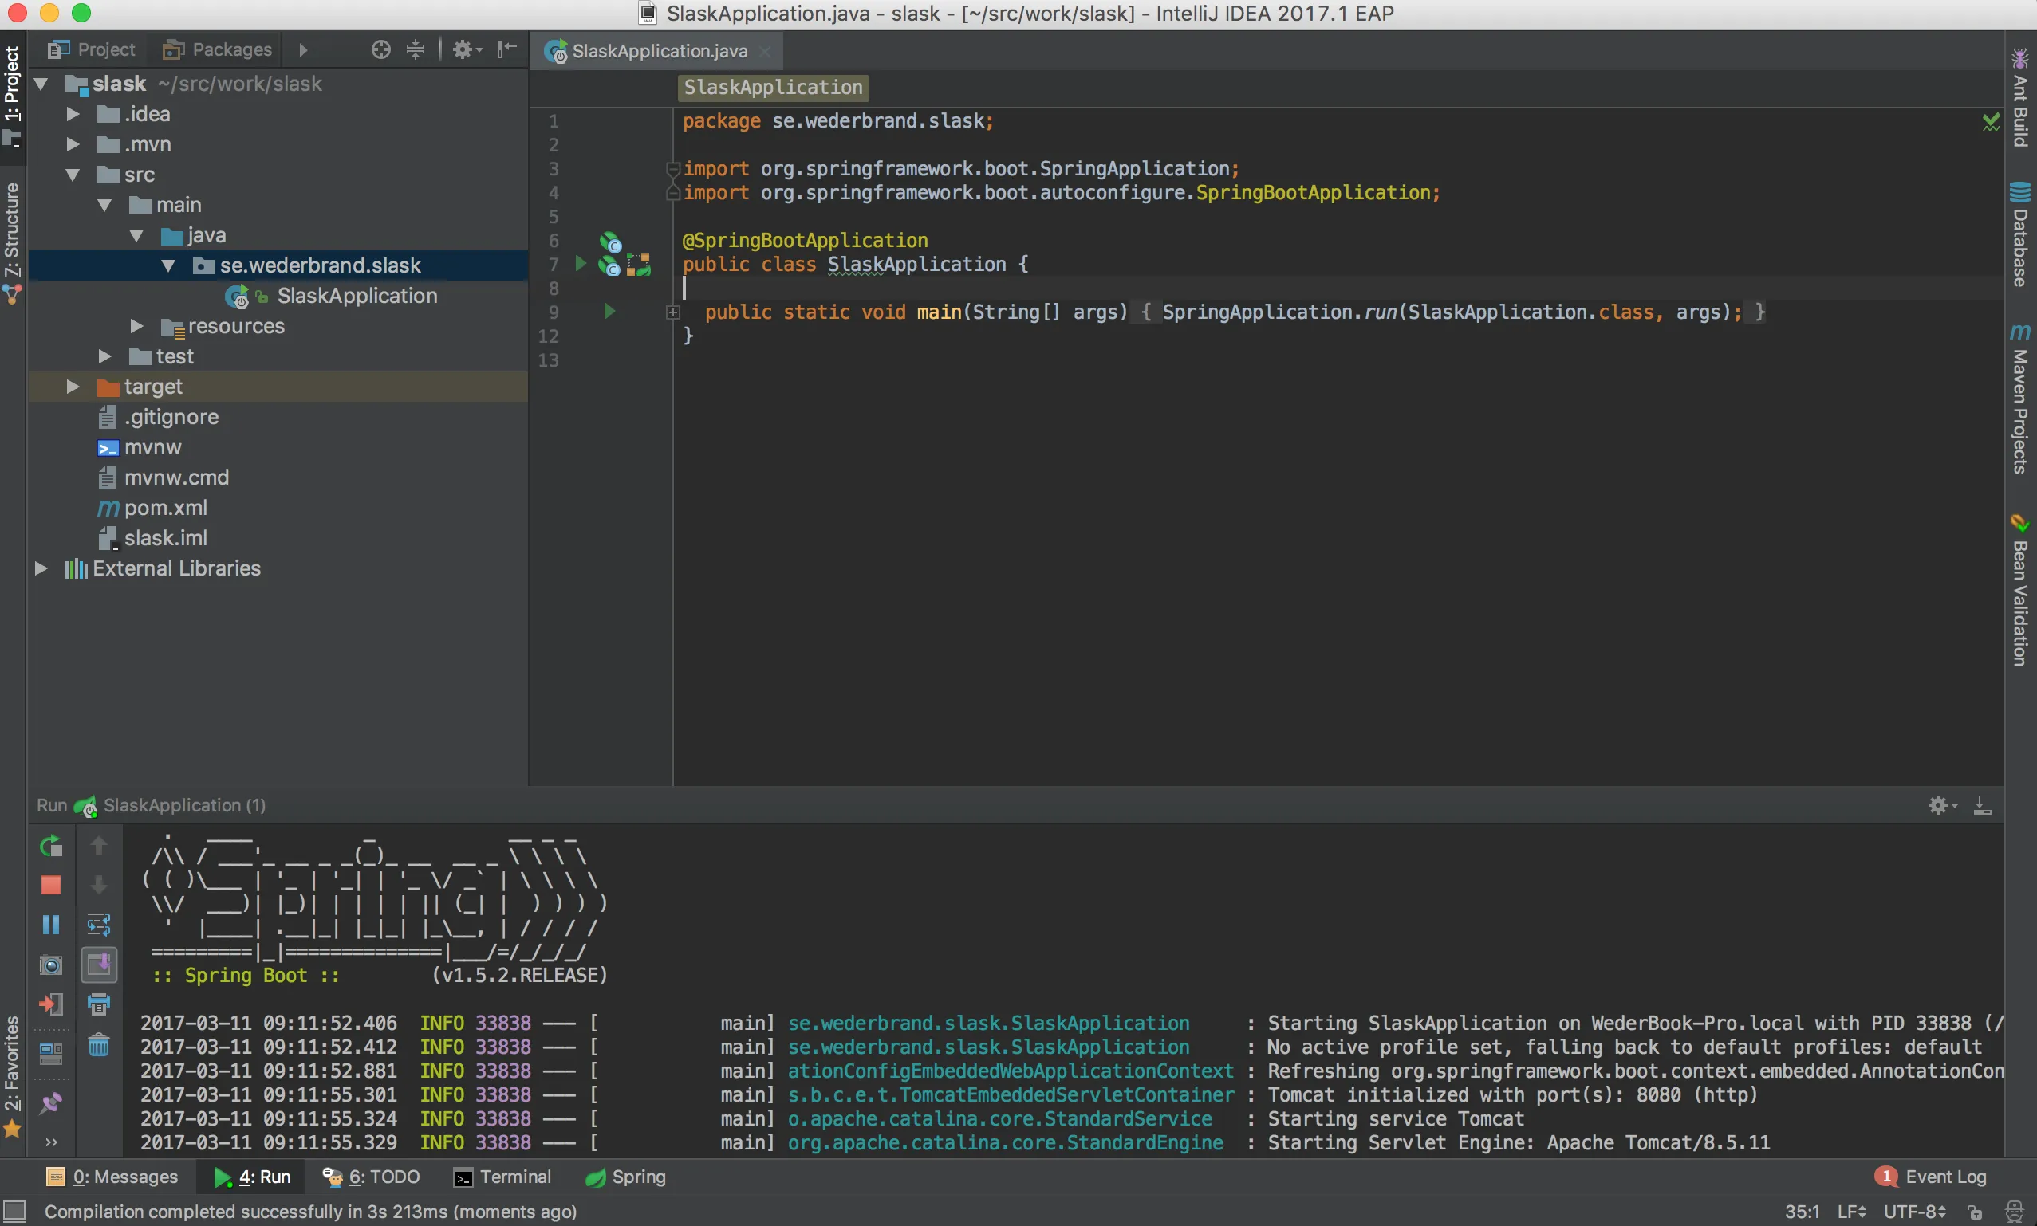2037x1226 pixels.
Task: Open the UTF-8 encoding selector in status bar
Action: [x=1915, y=1211]
